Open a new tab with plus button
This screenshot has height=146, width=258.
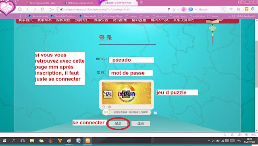pos(141,3)
